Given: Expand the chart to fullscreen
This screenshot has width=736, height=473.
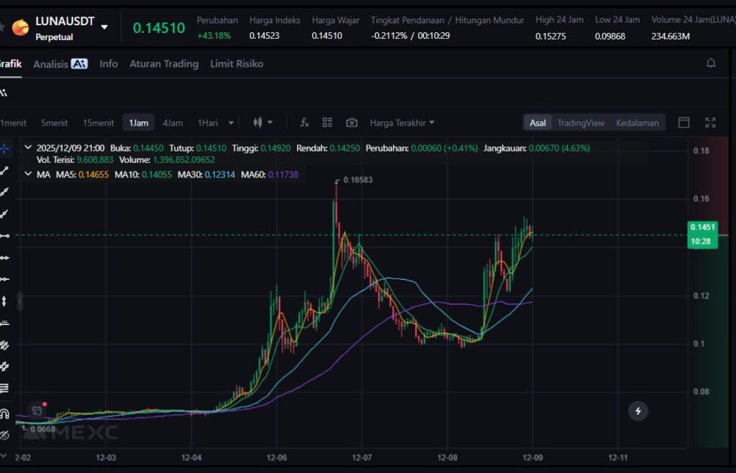Looking at the screenshot, I should [x=710, y=123].
